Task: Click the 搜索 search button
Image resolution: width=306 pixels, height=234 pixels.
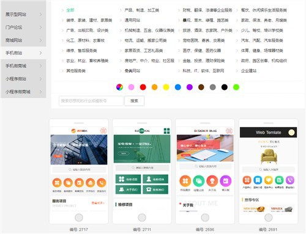Action: 134,101
